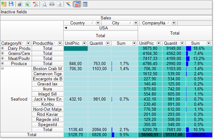Click the 9875,80 Dairy unit price cell
This screenshot has width=214, height=139.
tap(150, 49)
